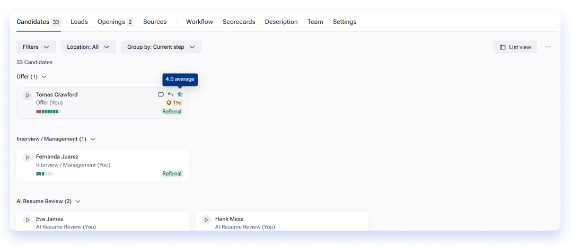
Task: Click the 4.0 average tooltip
Action: [x=180, y=79]
